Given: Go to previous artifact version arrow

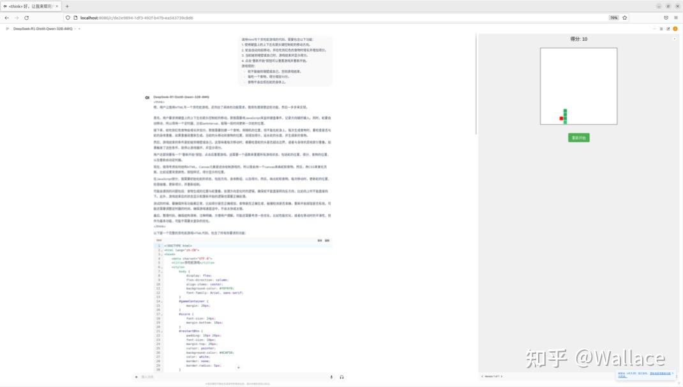Looking at the screenshot, I should click(x=482, y=377).
